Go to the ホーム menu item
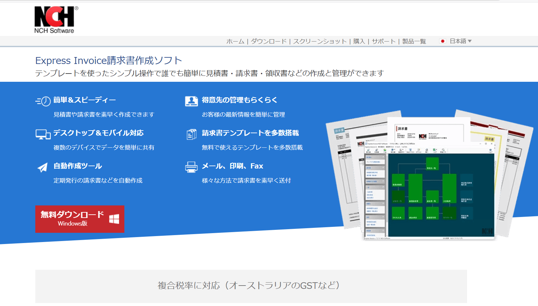The image size is (538, 306). 235,41
